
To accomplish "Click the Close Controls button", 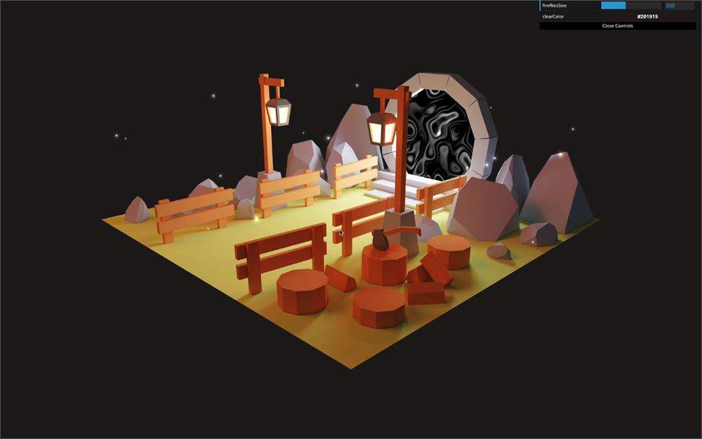I will pyautogui.click(x=617, y=26).
